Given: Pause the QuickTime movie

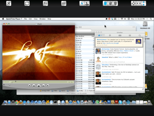Looking at the screenshot, I should coord(38,86).
